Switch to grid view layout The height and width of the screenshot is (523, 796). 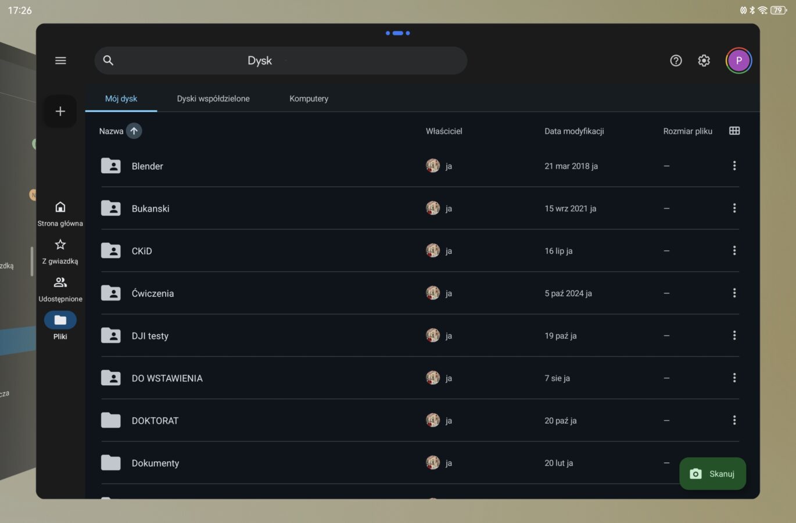[x=734, y=131]
